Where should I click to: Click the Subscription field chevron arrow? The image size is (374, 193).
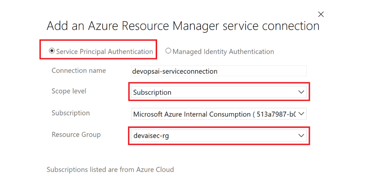tap(301, 114)
